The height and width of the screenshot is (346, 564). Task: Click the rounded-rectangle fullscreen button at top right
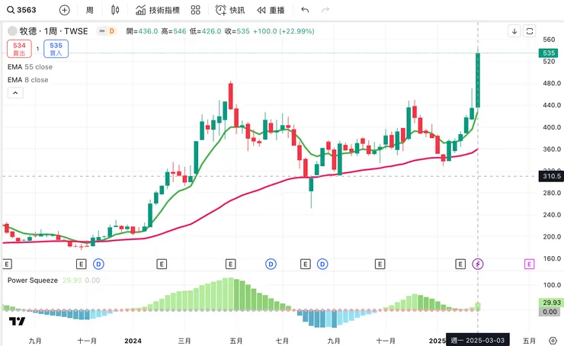(530, 31)
